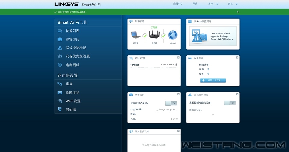Click the Troubleshooting camera icon

pos(60,92)
